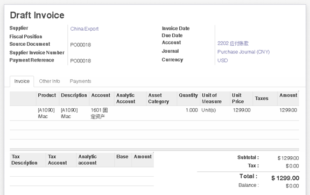Image resolution: width=310 pixels, height=195 pixels.
Task: Open the China Export supplier link
Action: 84,29
